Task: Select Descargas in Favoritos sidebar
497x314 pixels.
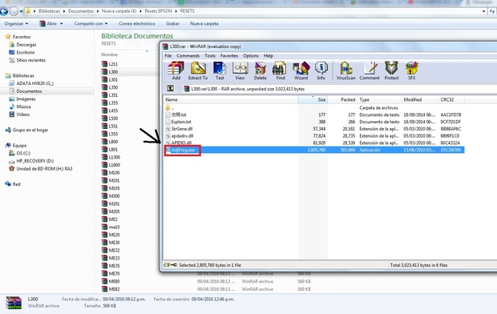Action: tap(22, 45)
